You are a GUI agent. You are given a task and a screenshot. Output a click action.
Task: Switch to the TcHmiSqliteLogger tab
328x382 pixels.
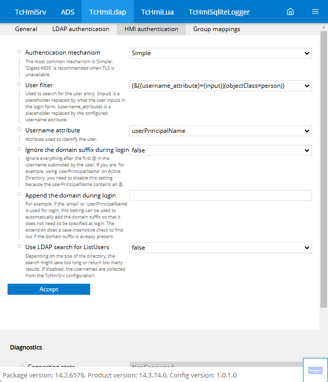point(219,12)
